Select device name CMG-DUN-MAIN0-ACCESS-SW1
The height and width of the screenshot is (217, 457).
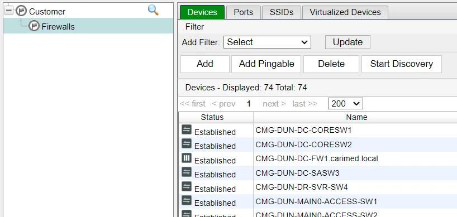(x=317, y=201)
